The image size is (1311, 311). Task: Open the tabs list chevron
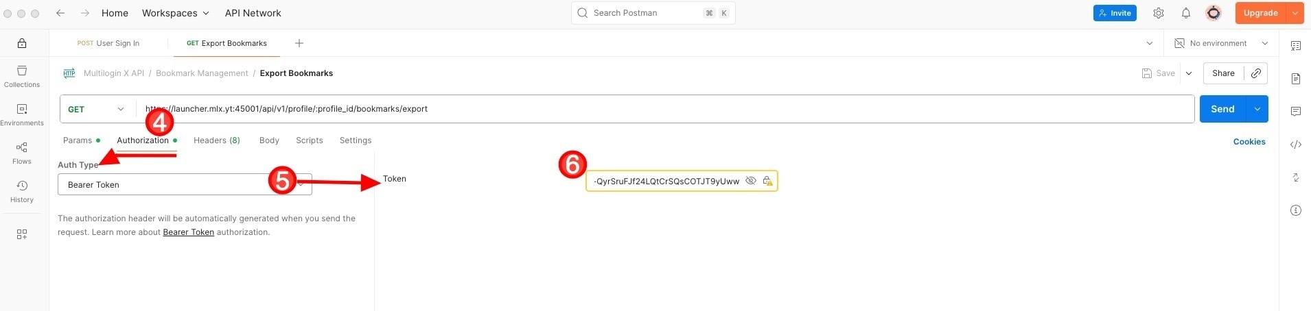[x=1150, y=43]
